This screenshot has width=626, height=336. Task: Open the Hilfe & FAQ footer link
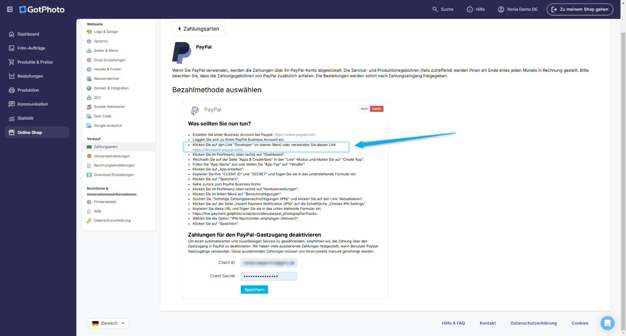453,323
